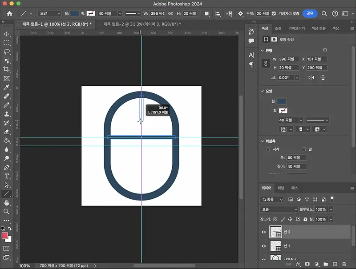Open path alignment icon in options bar
Viewport: 356px width, 269px height.
[x=218, y=14]
